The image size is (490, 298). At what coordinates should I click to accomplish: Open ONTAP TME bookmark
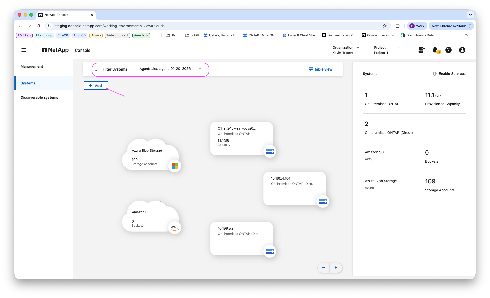coord(260,35)
